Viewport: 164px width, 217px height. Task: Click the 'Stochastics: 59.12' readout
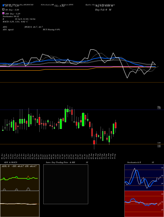(11, 16)
